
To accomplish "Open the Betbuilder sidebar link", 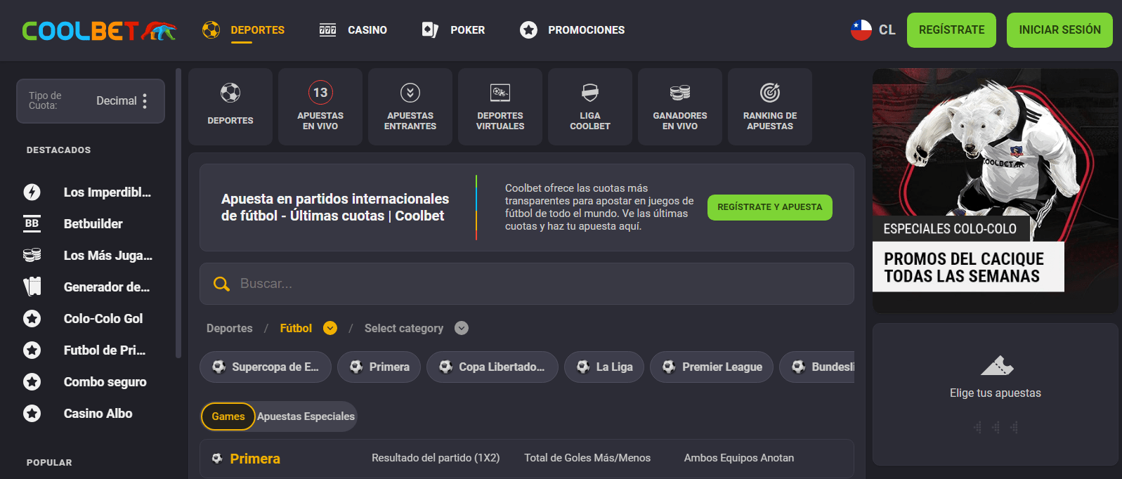I will (93, 223).
